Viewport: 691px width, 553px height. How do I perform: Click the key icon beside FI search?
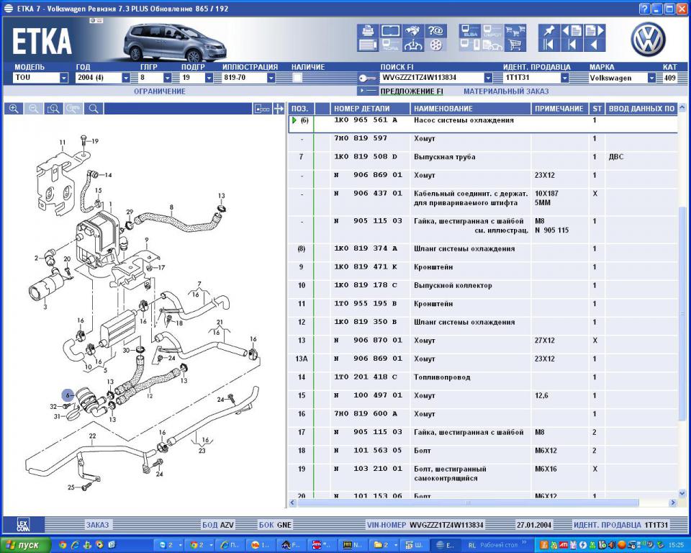coord(368,78)
